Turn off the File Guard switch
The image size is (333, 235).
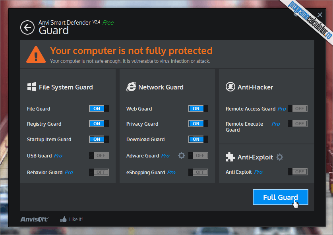99,109
